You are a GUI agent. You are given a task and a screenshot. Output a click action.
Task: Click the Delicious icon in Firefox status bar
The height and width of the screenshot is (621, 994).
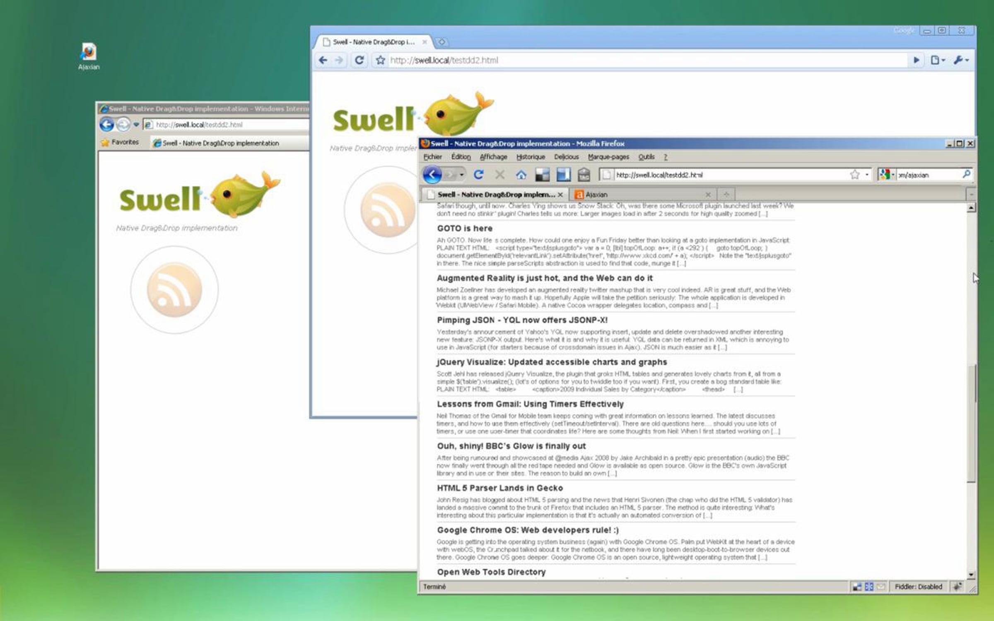click(x=857, y=587)
